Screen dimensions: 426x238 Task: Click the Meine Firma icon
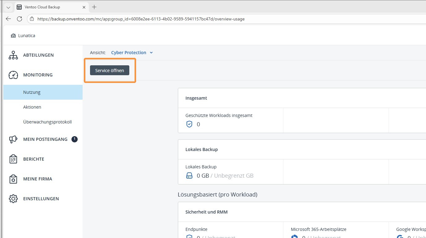pyautogui.click(x=13, y=179)
